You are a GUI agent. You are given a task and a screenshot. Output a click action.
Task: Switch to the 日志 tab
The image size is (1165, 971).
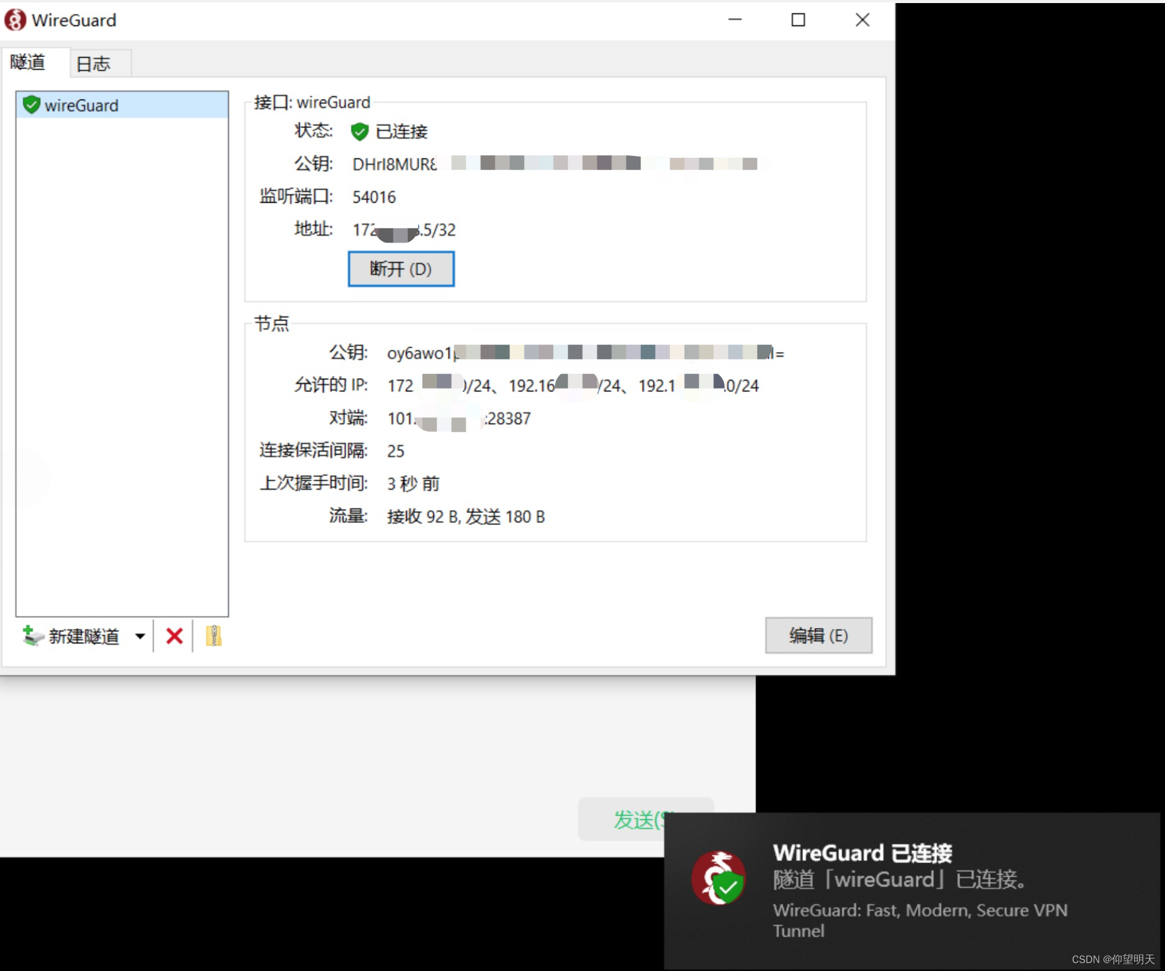(100, 63)
